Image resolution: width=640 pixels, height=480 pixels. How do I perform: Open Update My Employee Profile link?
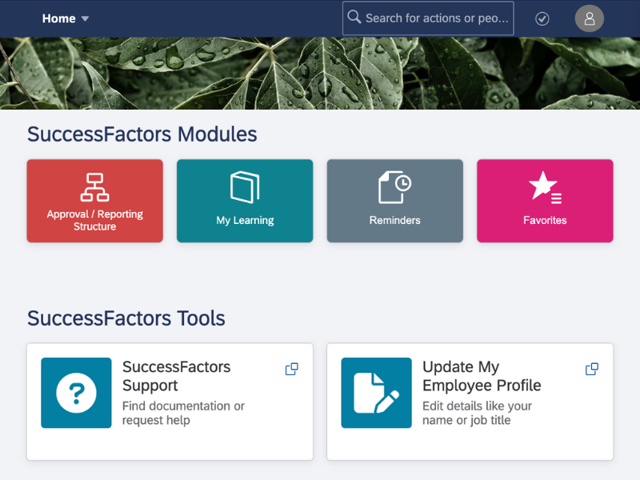coord(482,376)
